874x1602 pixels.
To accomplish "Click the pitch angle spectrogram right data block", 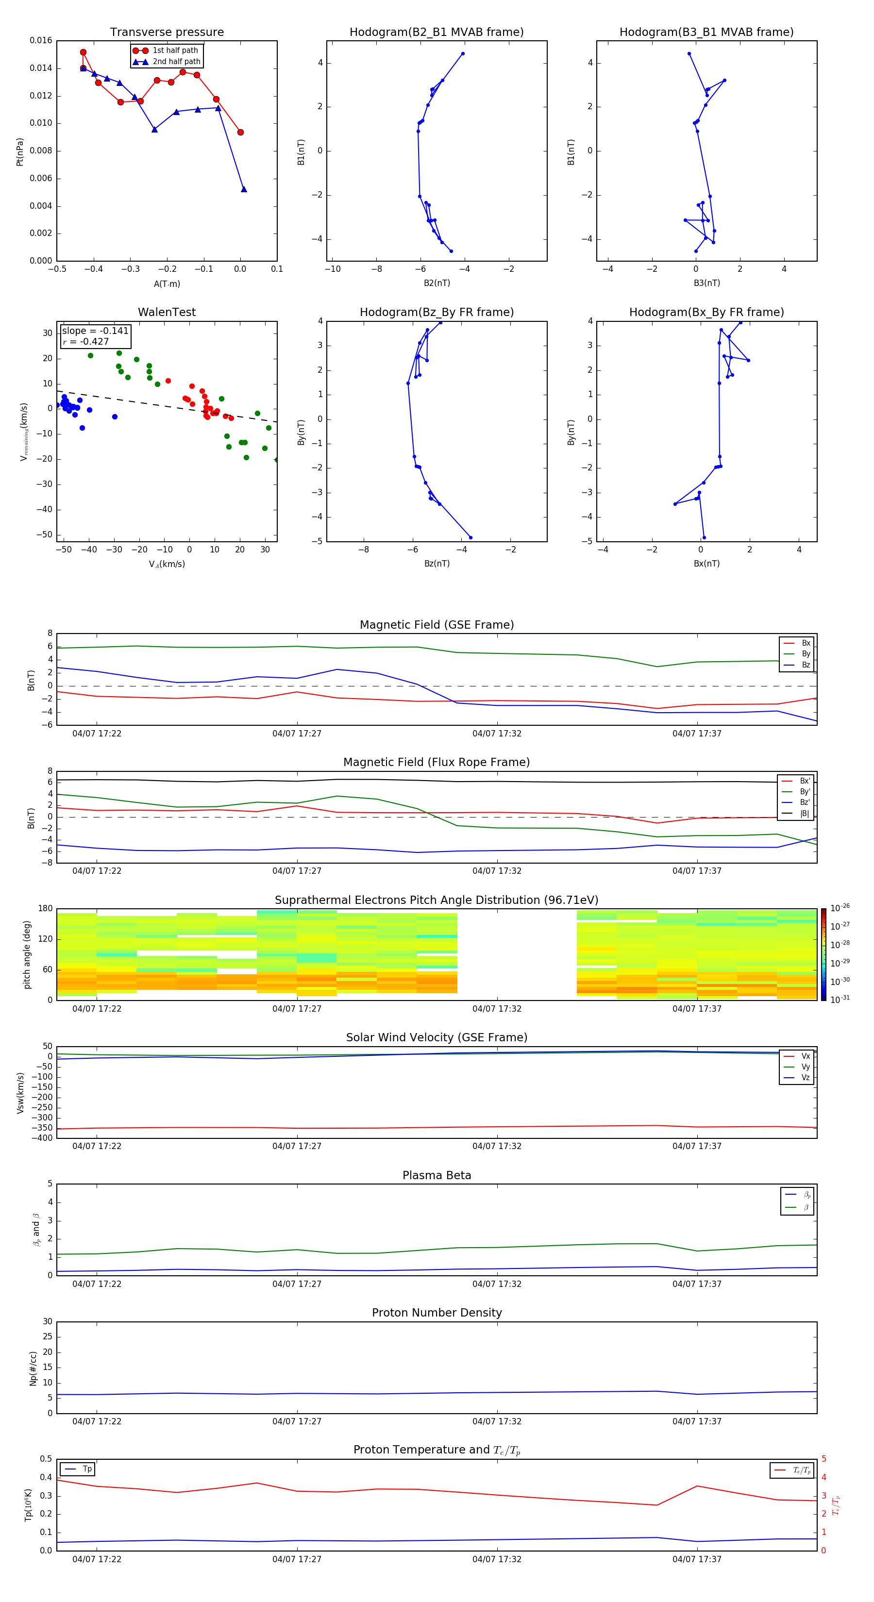I will pyautogui.click(x=697, y=954).
